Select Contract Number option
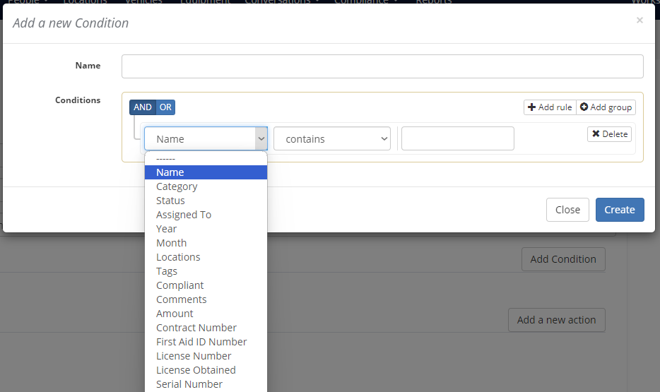This screenshot has height=392, width=660. [x=206, y=328]
